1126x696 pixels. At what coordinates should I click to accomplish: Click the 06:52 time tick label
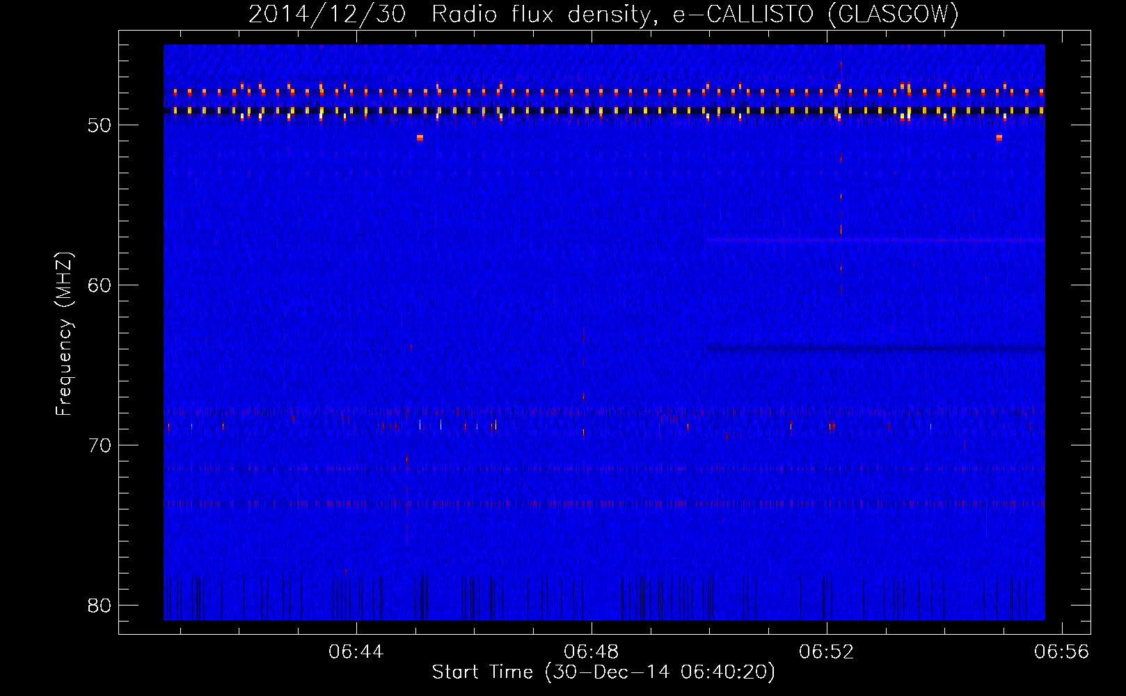827,652
